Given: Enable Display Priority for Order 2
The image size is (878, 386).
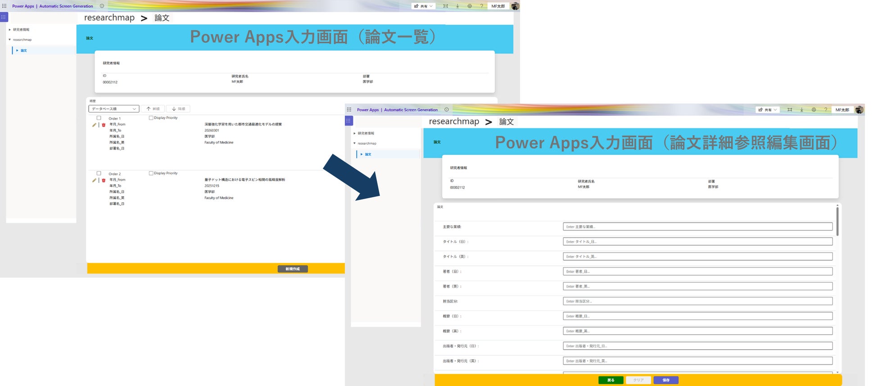Looking at the screenshot, I should click(x=151, y=173).
